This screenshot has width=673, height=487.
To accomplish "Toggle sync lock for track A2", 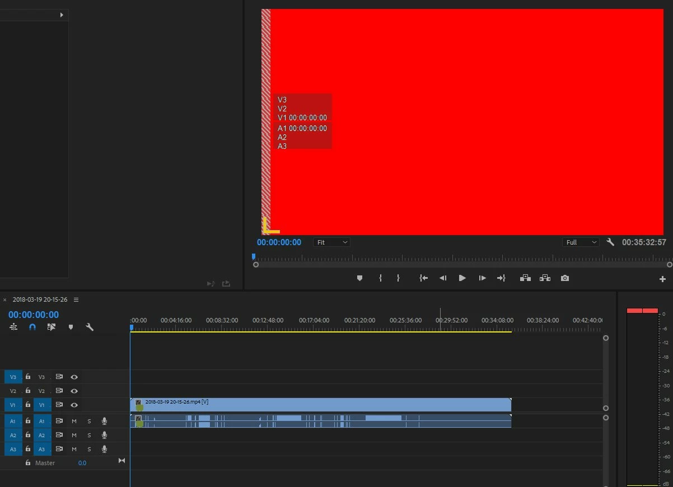I will point(59,435).
